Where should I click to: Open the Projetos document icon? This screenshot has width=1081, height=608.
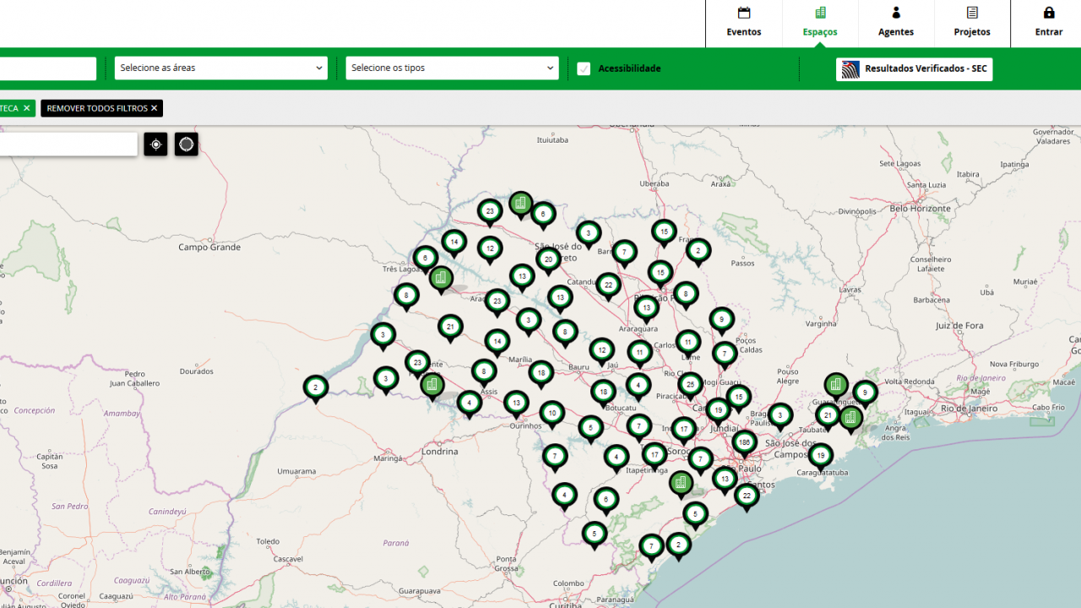tap(972, 13)
